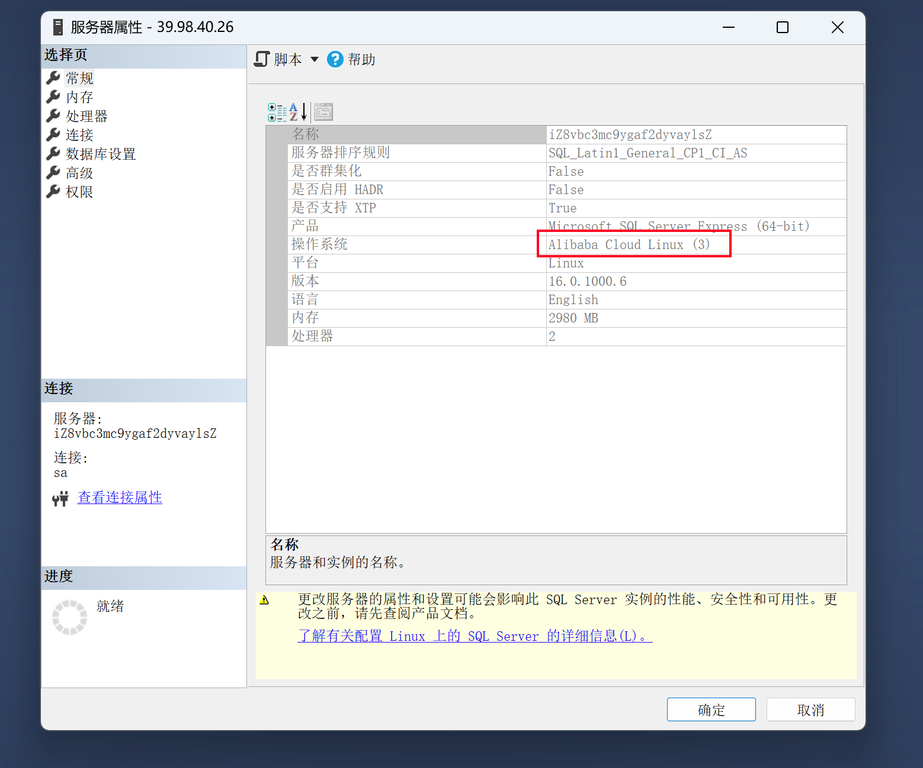Open the 查看连接属性 link
923x768 pixels.
click(120, 498)
